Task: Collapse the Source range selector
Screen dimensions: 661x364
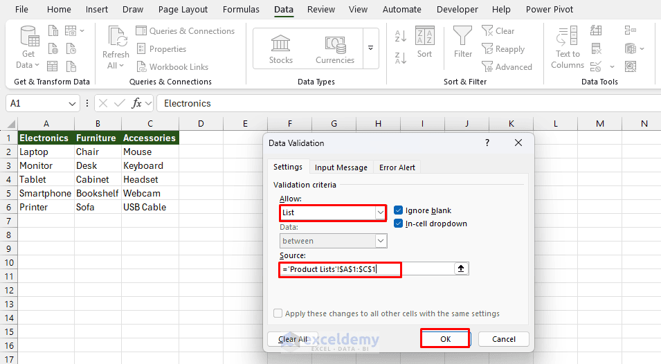Action: coord(461,269)
